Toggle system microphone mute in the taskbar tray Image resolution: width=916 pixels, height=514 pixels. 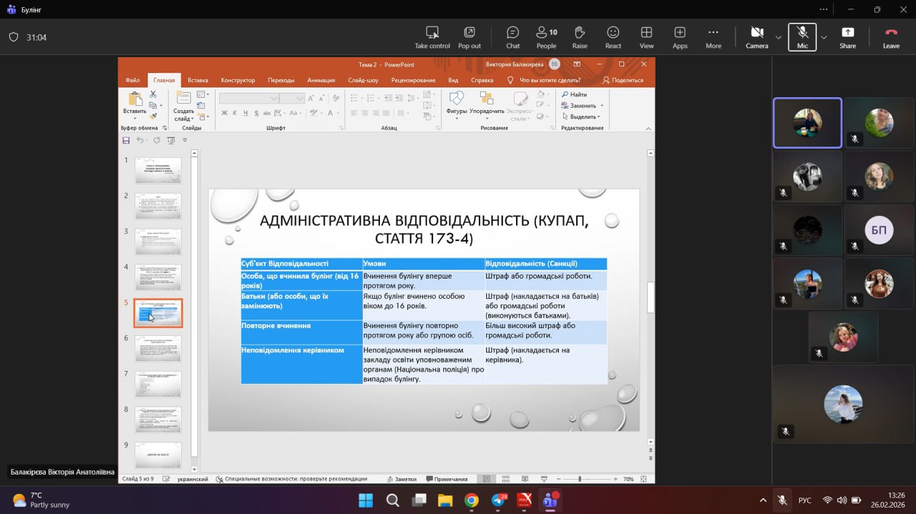pos(783,500)
